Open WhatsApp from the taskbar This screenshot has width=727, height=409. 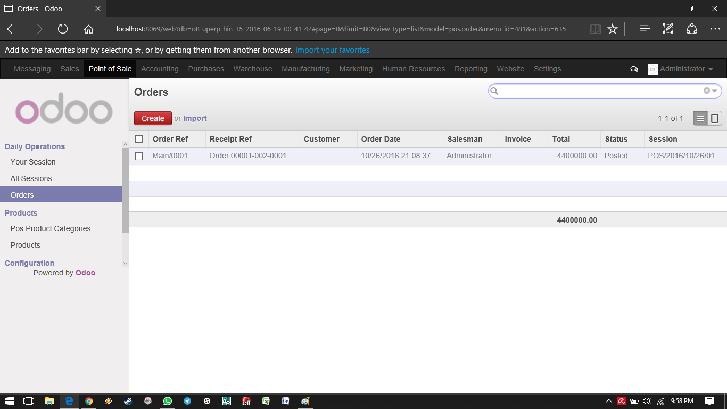tap(168, 401)
